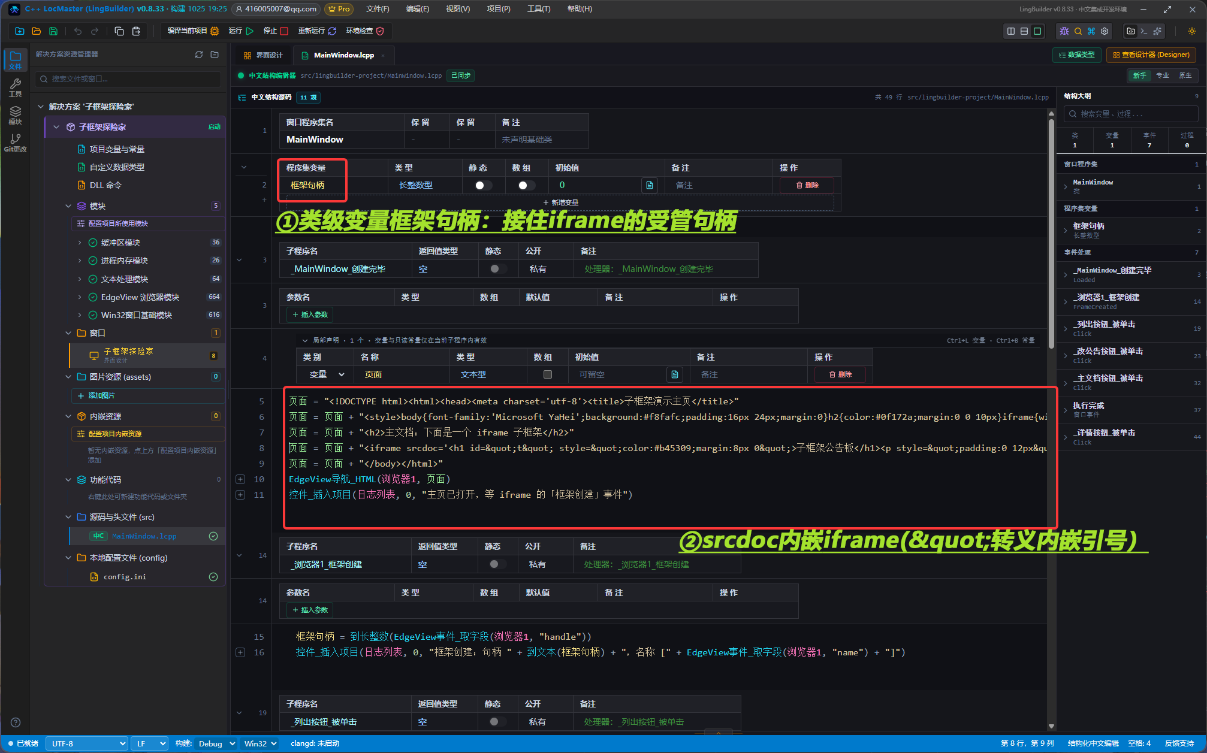The image size is (1207, 753).
Task: Delete the 框架句柄 variable row
Action: [x=807, y=186]
